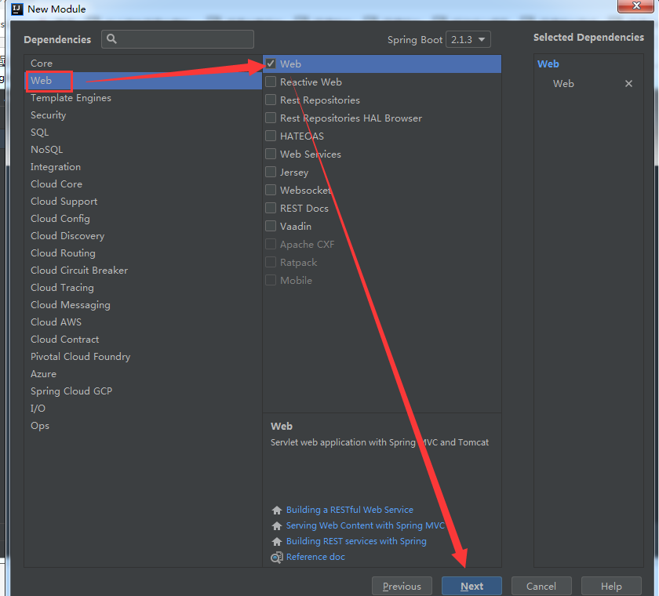The image size is (659, 596).
Task: Select the Cloud Routing category
Action: click(143, 253)
